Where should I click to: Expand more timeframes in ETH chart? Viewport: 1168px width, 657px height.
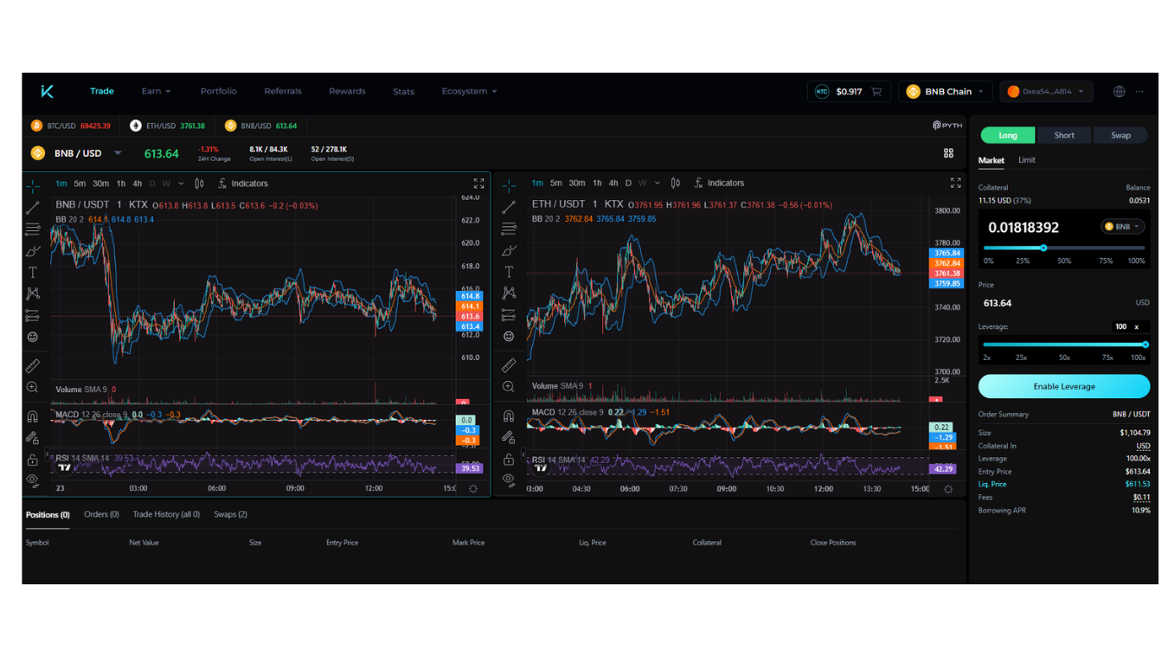pos(658,183)
